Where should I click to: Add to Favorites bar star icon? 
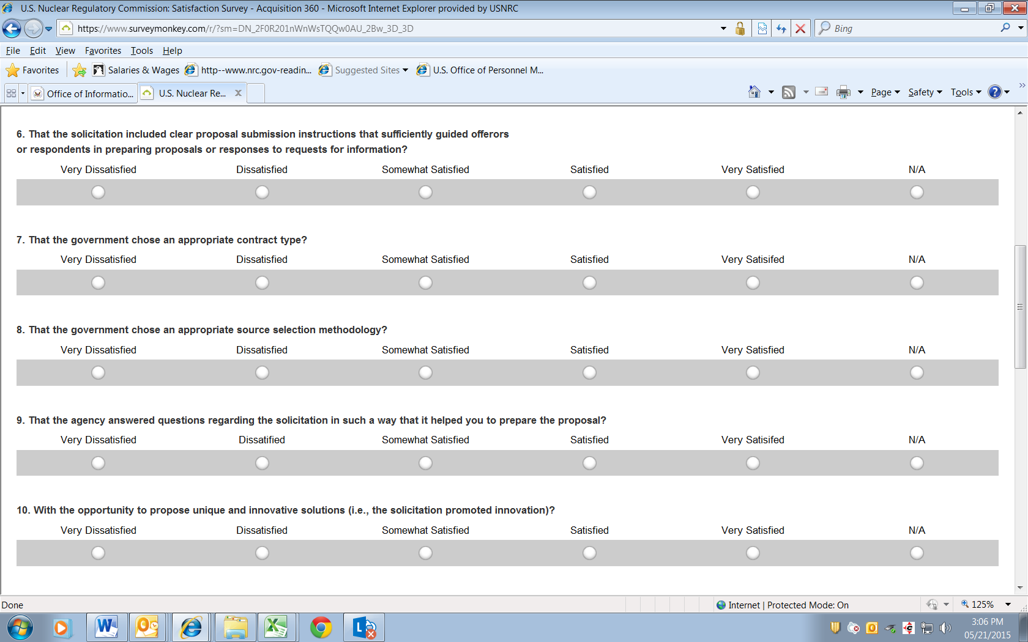click(79, 70)
